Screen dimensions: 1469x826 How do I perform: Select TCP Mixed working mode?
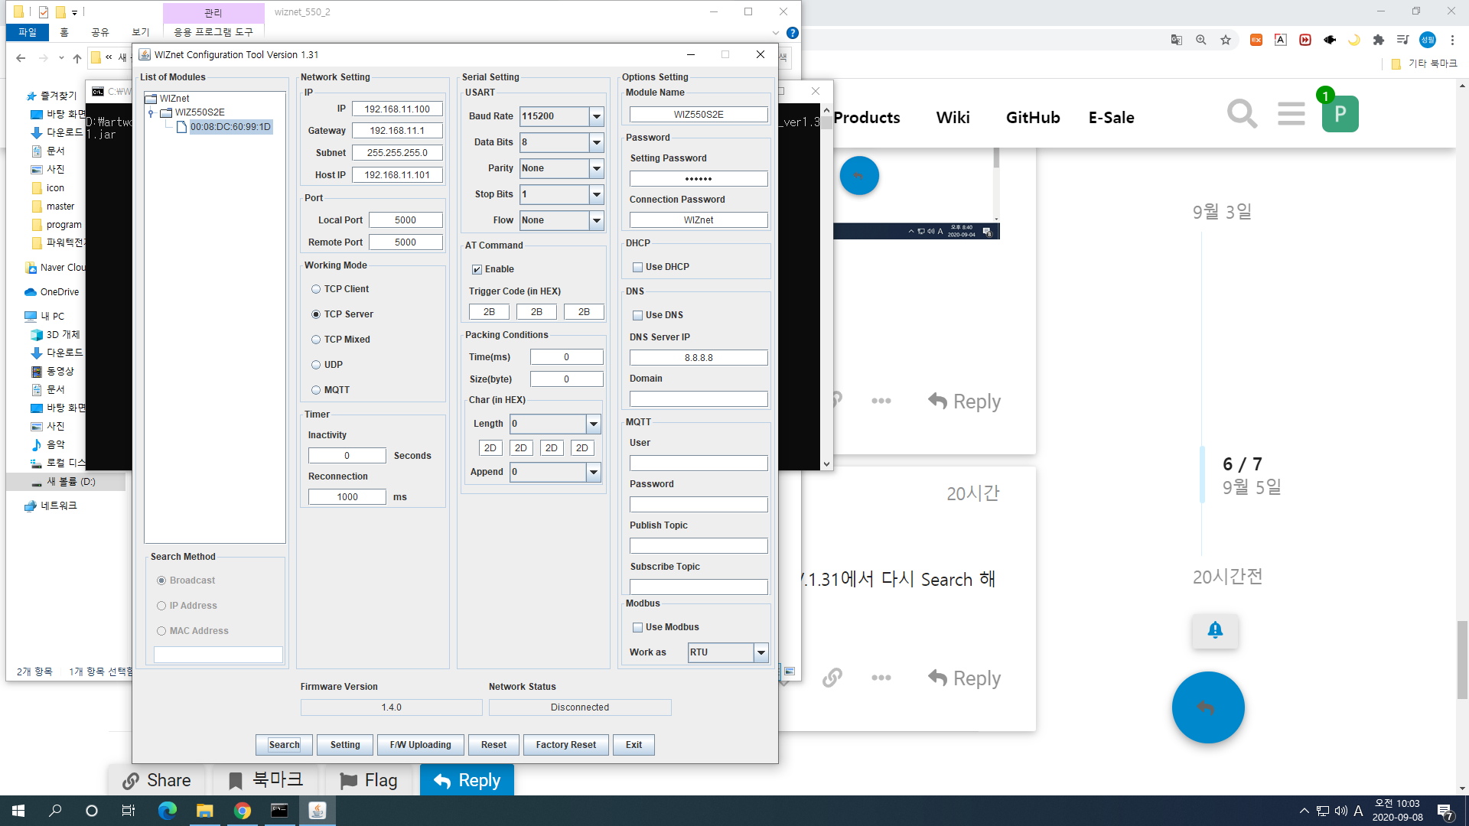pos(316,340)
